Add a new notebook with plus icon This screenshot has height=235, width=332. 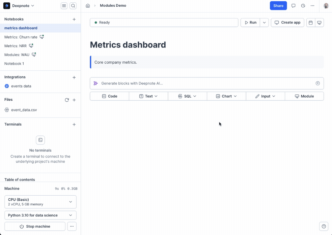tap(74, 19)
